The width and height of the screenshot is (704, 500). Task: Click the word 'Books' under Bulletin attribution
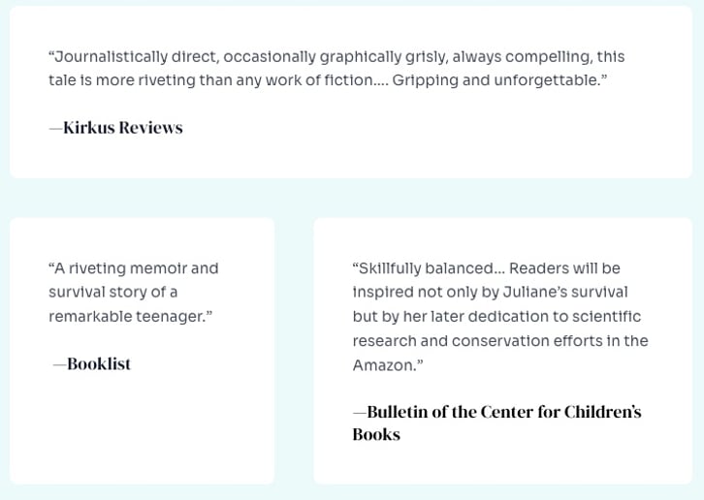tap(376, 434)
